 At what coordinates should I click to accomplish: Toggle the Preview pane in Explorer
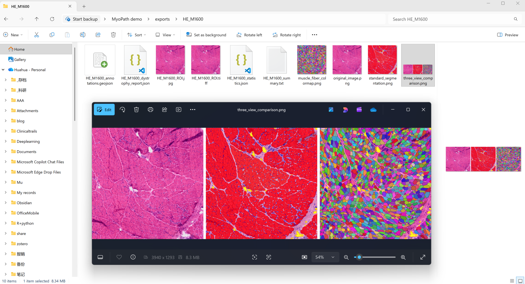click(508, 35)
